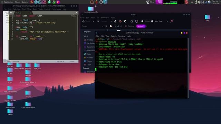
Task: Select Videos in Places sidebar
Action: coord(88,61)
